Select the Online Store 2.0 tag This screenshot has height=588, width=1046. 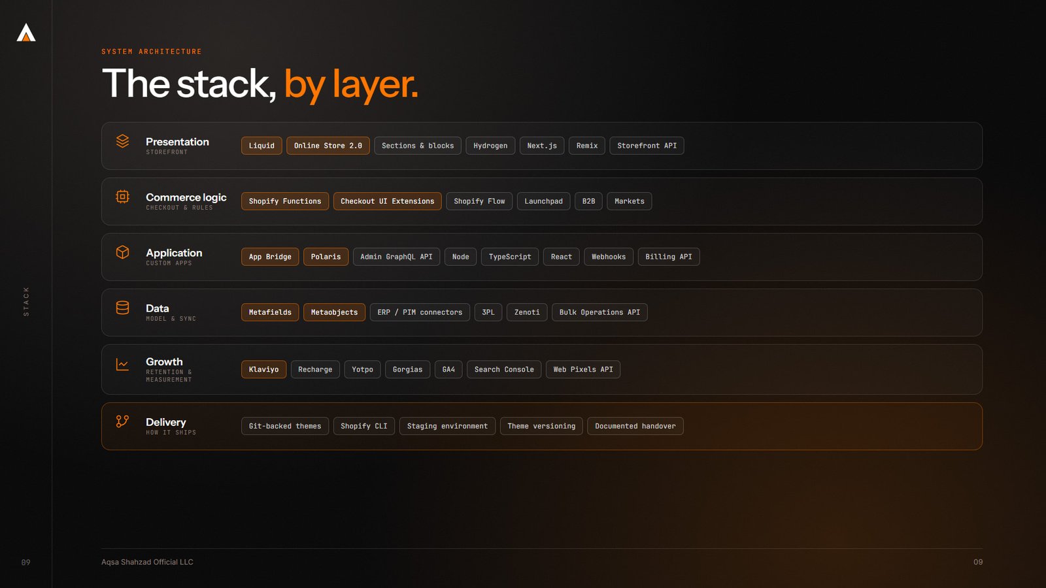point(328,146)
